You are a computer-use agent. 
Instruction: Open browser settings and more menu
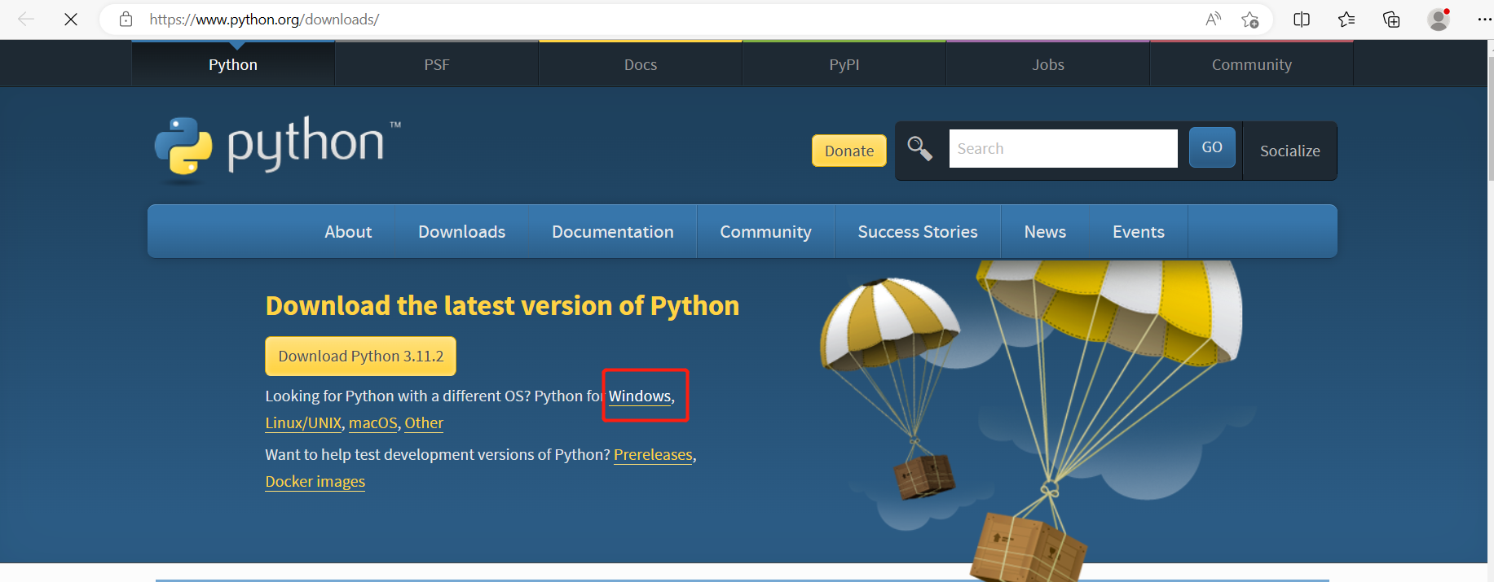coord(1484,19)
